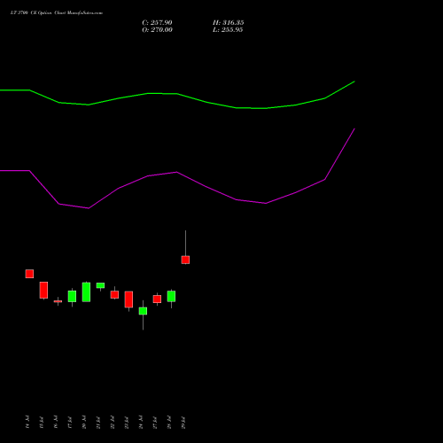Select the 15 Jul date label
This screenshot has width=443, height=443.
42,422
